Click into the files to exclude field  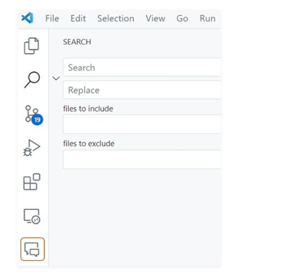click(142, 159)
